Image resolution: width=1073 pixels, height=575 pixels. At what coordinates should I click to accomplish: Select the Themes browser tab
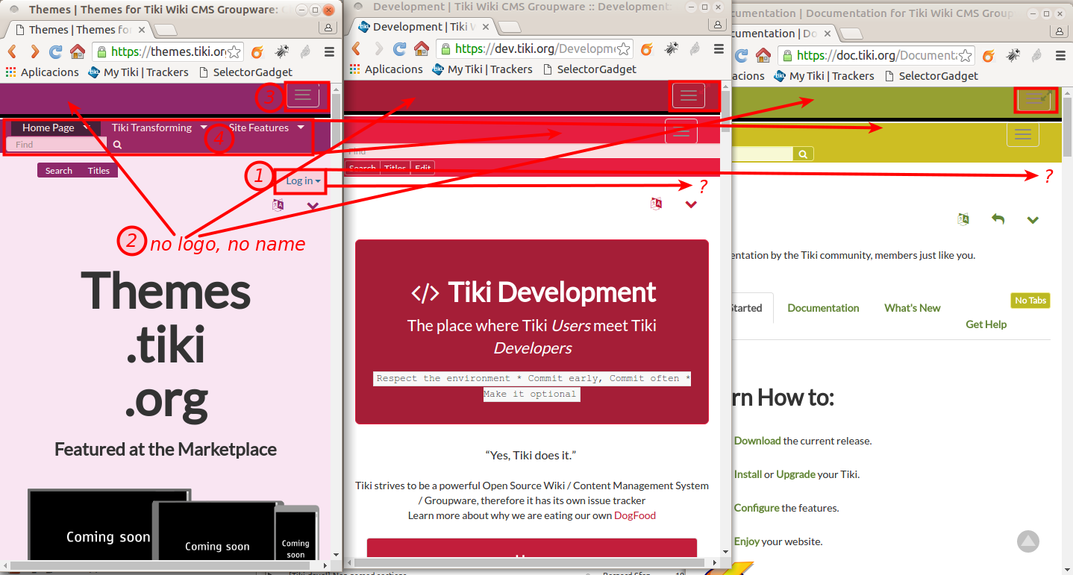click(x=78, y=29)
